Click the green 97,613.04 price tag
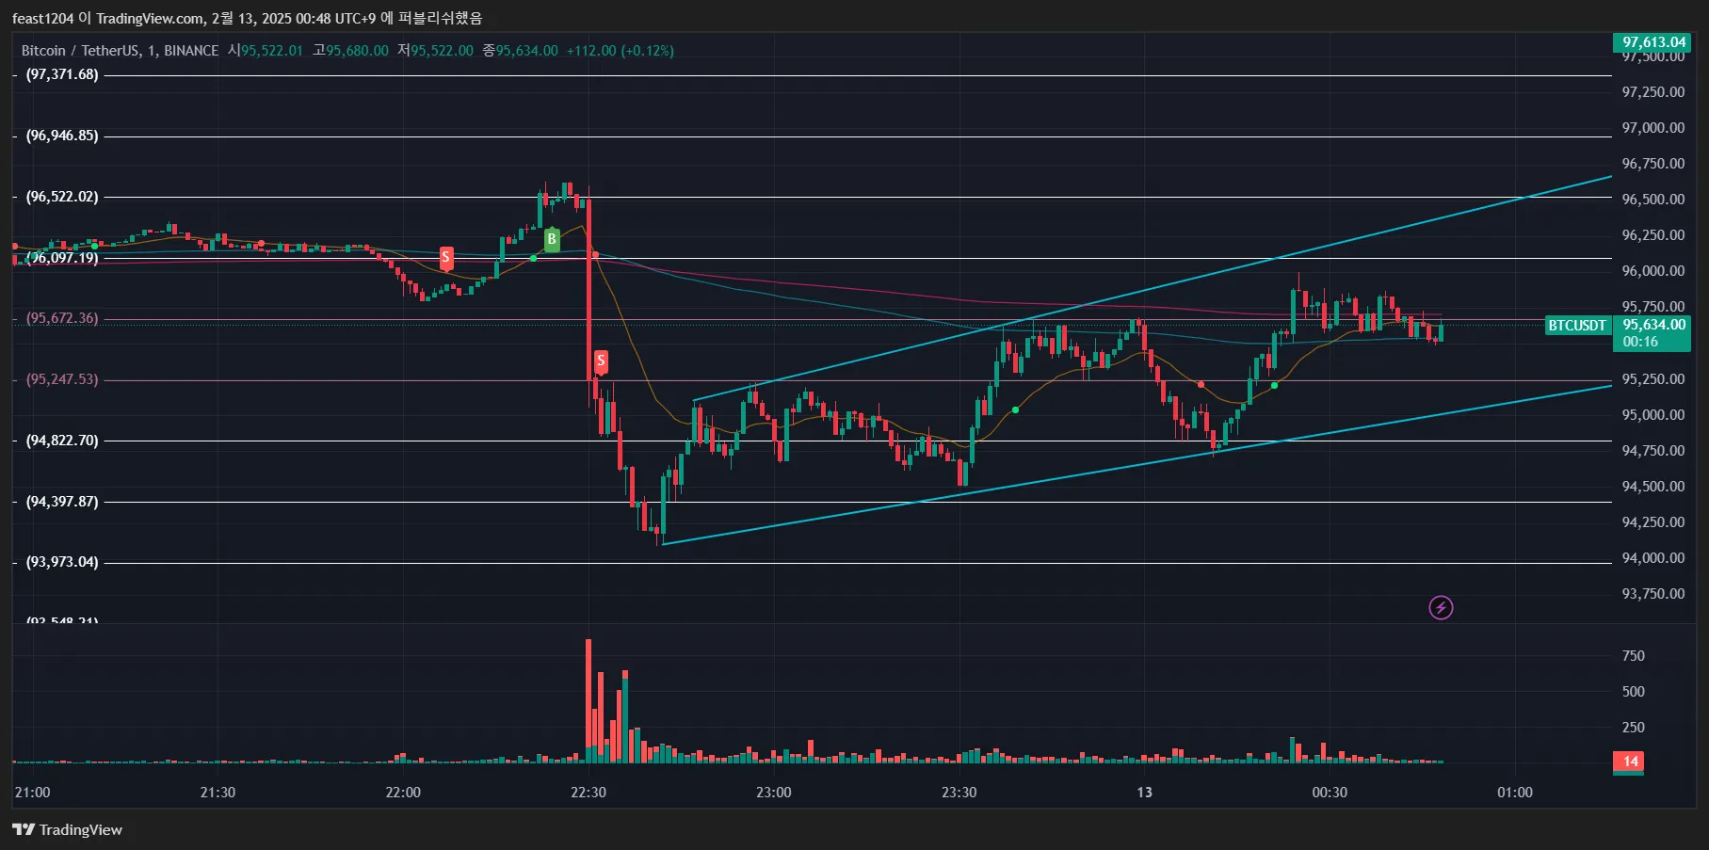This screenshot has height=850, width=1709. [x=1653, y=42]
